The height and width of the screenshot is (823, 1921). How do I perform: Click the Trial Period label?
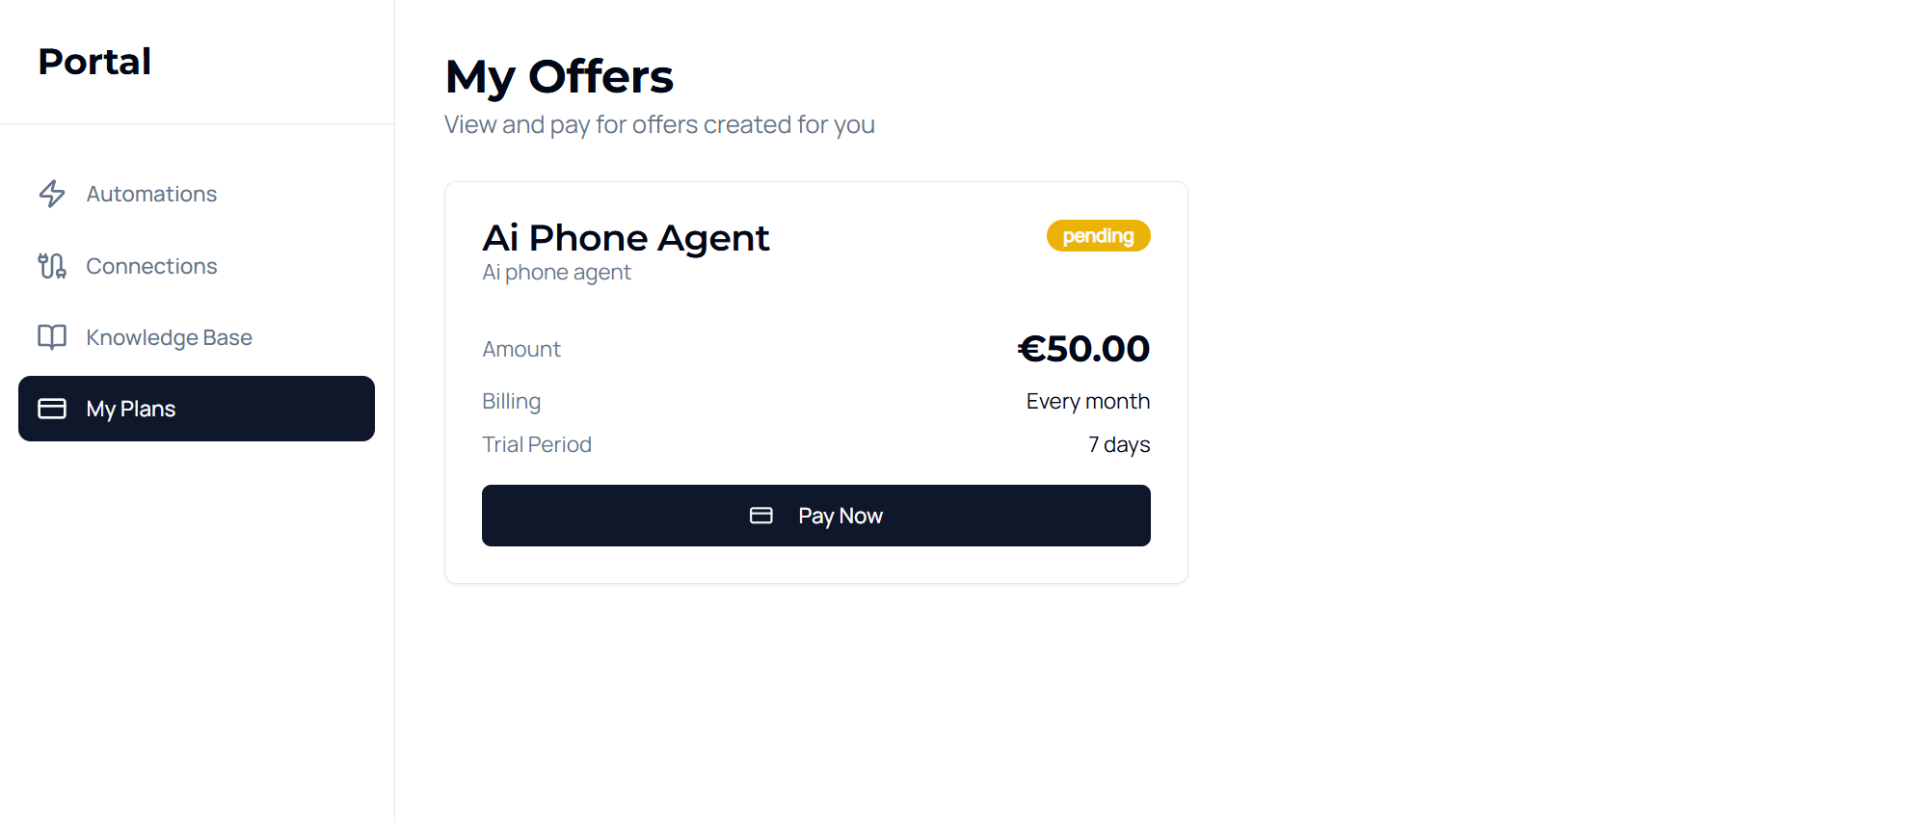(x=537, y=444)
